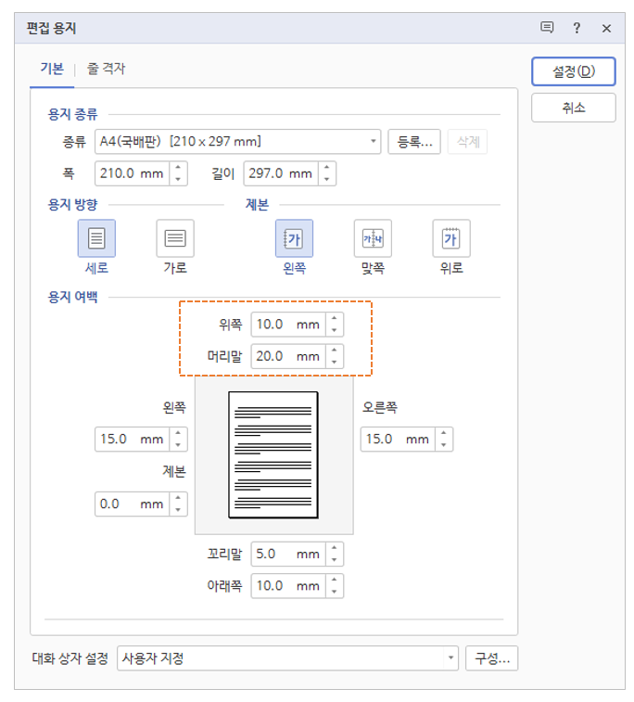Click the 설정(D) button
634x702 pixels.
point(574,71)
